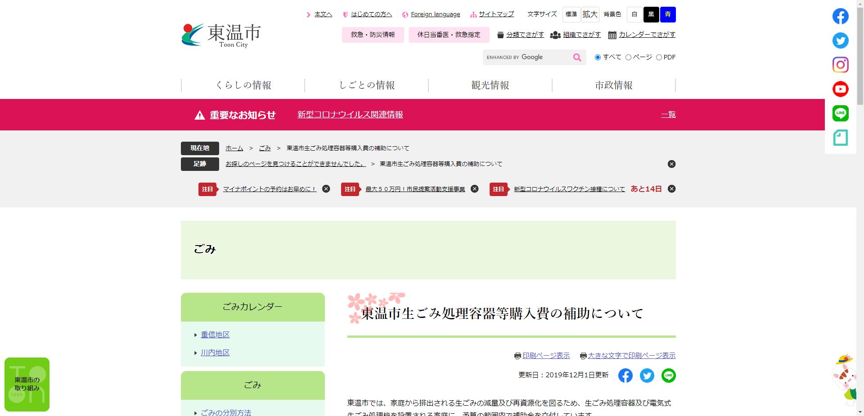Screen dimensions: 864x416
Task: Open カレンダーでさがす via the calendar icon
Action: [x=611, y=35]
